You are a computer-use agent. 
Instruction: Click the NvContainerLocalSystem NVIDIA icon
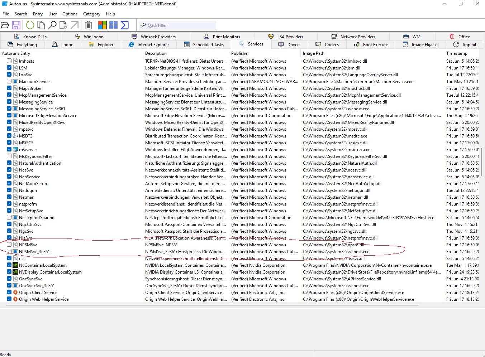pos(15,265)
